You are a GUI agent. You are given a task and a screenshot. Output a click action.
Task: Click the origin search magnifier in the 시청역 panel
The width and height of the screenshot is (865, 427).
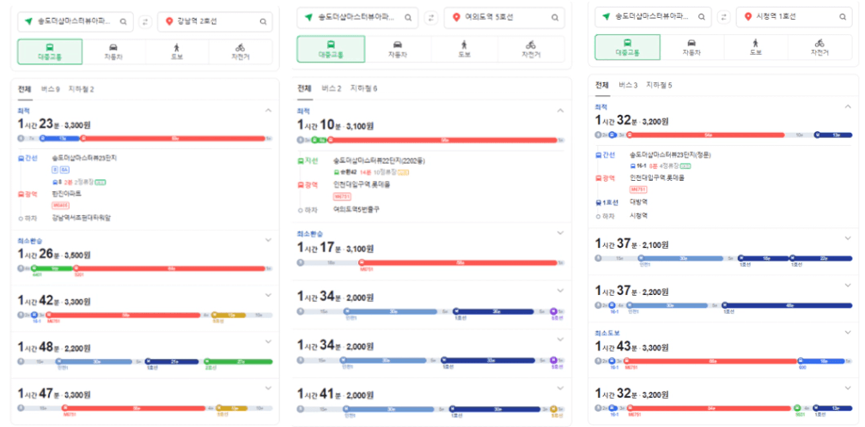coord(700,17)
